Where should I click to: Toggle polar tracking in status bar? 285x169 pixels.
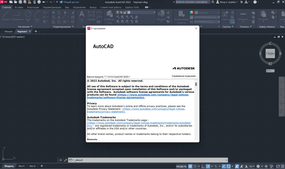click(x=208, y=166)
